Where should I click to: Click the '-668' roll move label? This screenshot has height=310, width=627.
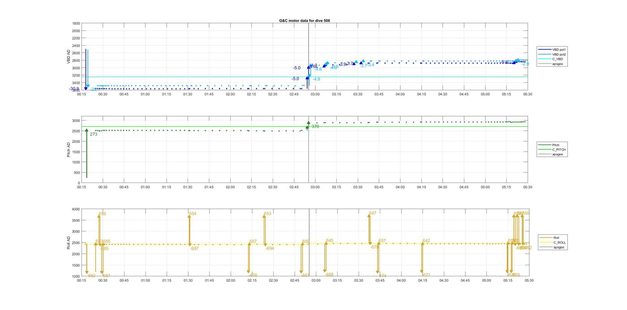click(329, 275)
